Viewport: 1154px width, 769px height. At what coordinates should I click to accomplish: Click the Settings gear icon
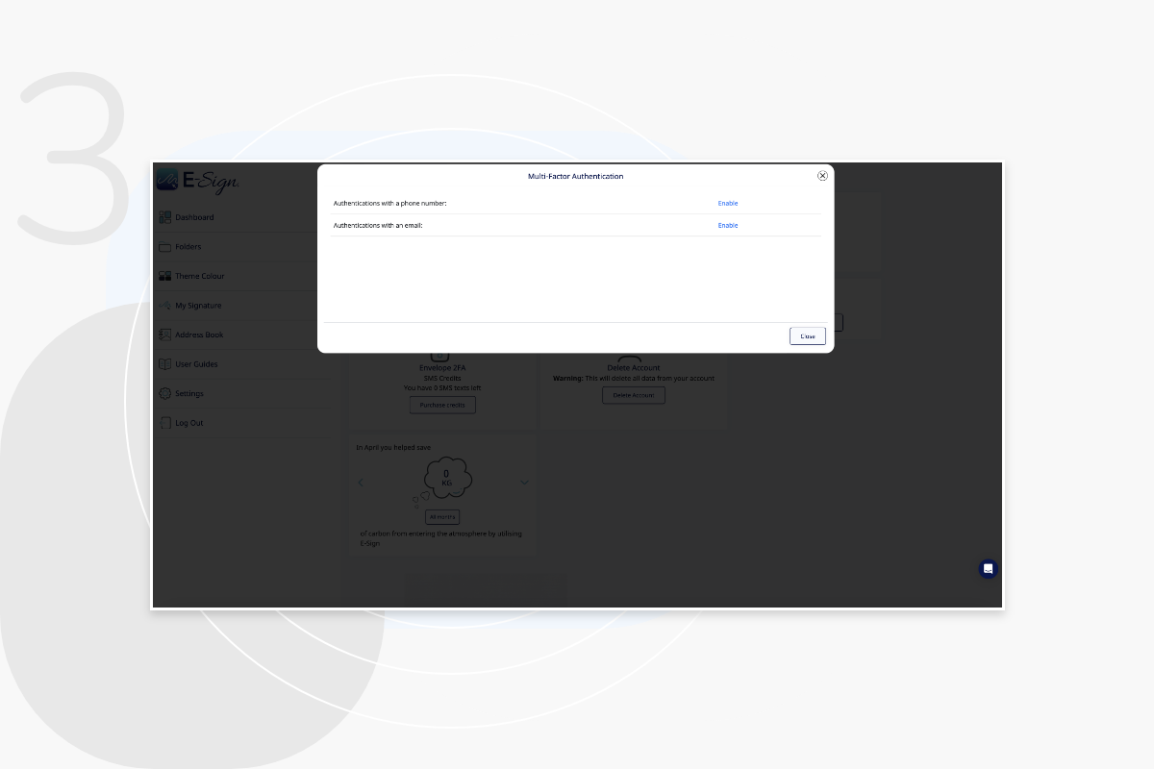point(165,393)
